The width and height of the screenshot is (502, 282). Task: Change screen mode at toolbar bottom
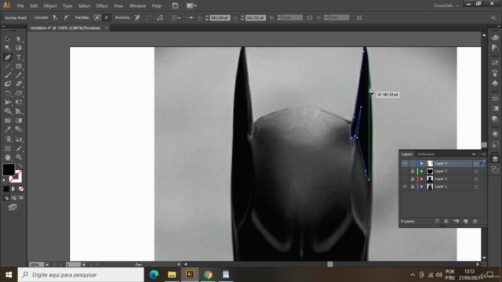pyautogui.click(x=13, y=208)
